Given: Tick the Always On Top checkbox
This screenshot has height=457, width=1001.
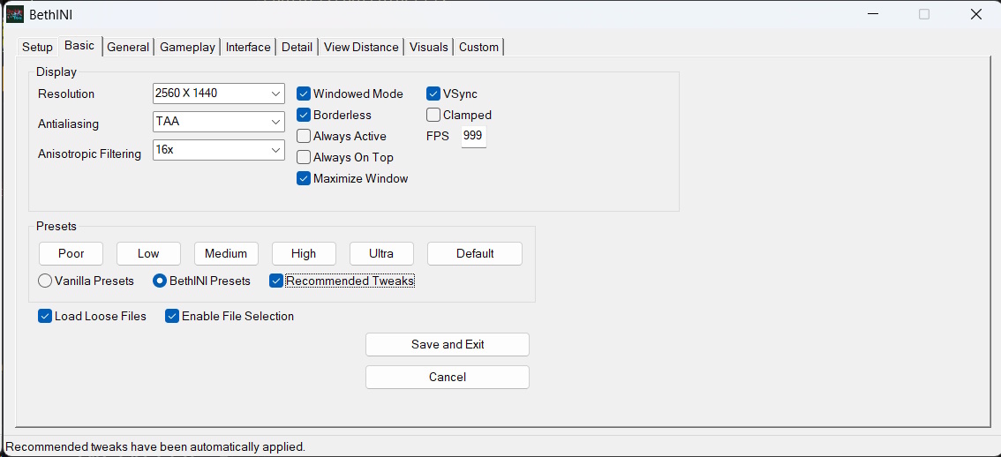Looking at the screenshot, I should [x=304, y=157].
